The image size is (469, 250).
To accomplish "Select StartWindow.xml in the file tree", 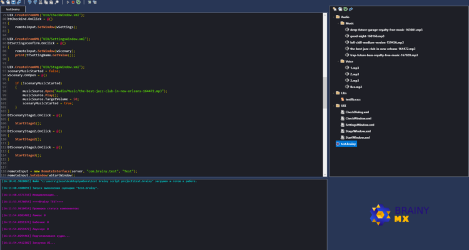I will click(x=358, y=137).
